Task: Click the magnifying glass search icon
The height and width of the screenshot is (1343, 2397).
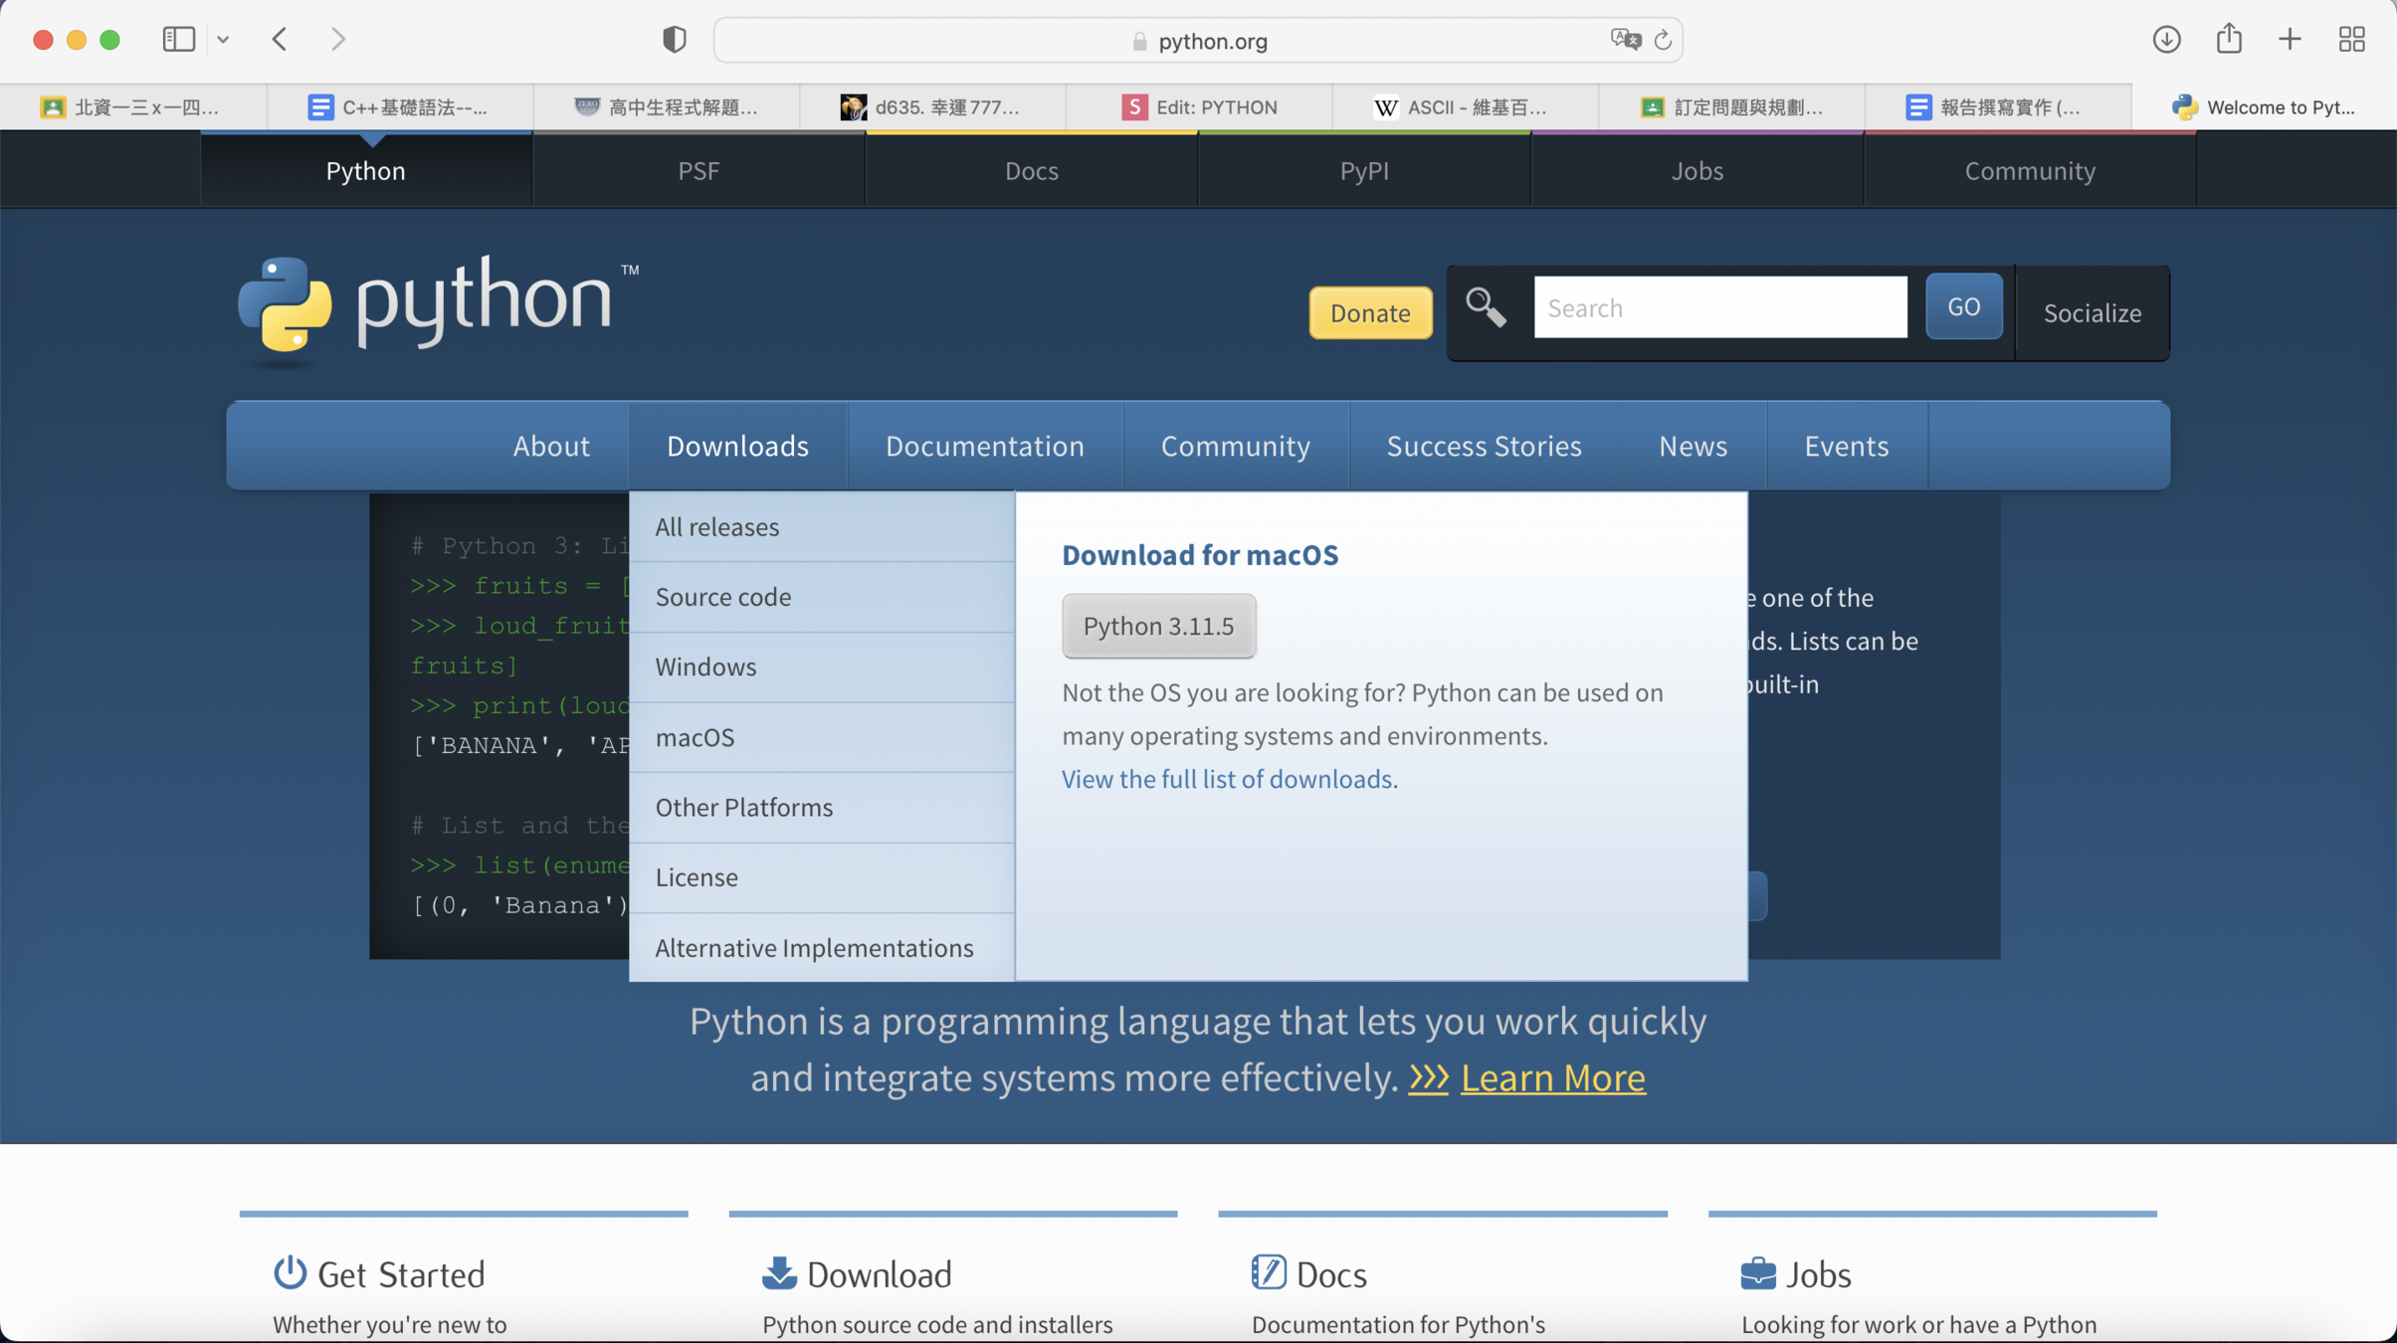Action: (1486, 307)
